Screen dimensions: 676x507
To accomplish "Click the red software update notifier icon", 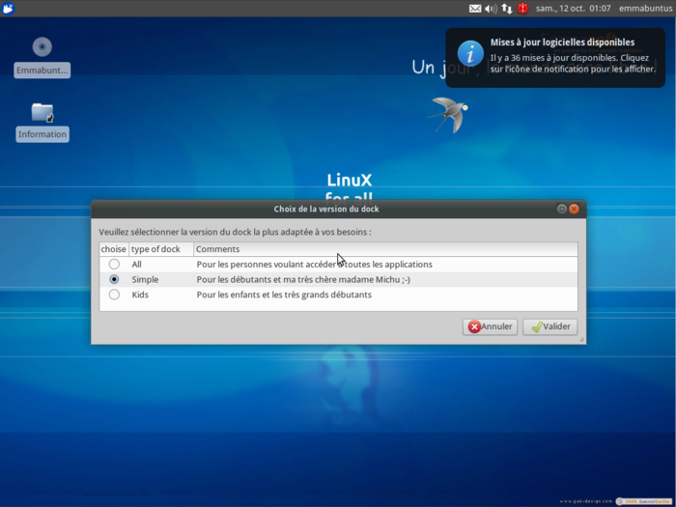I will pos(522,9).
